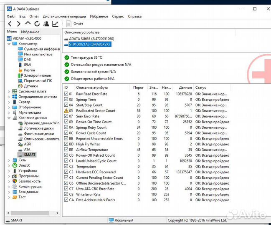Toggle the checkbox for Spinup Time

point(66,99)
